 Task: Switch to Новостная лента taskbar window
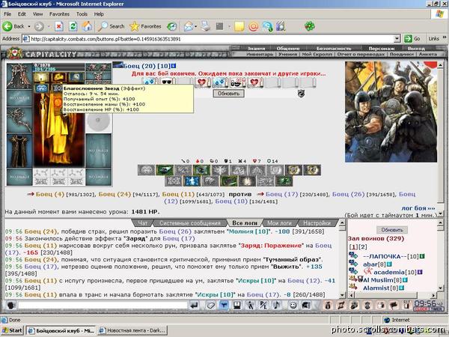pos(132,330)
